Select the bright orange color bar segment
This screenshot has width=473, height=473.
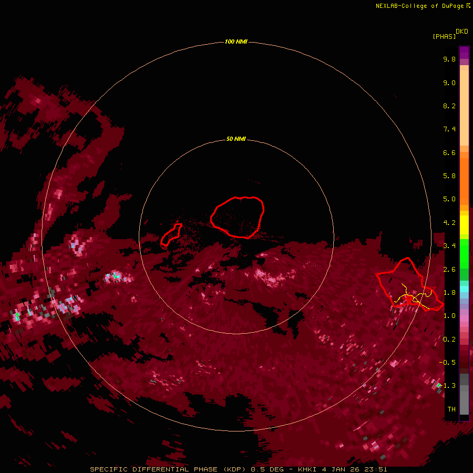coord(464,182)
